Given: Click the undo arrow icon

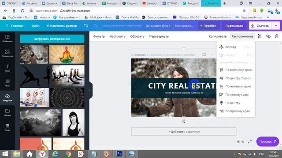Looking at the screenshot, I should point(86,25).
